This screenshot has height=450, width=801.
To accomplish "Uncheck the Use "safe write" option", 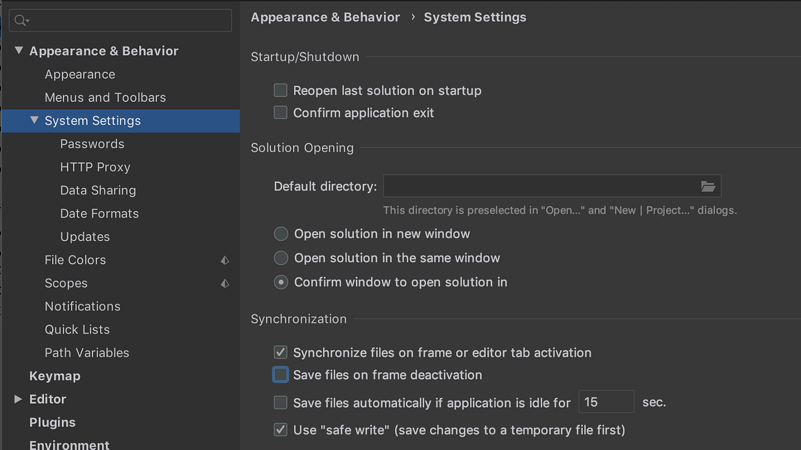I will coord(280,430).
